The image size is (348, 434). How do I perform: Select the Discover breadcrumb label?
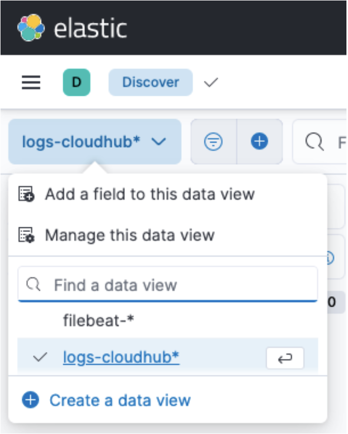150,82
